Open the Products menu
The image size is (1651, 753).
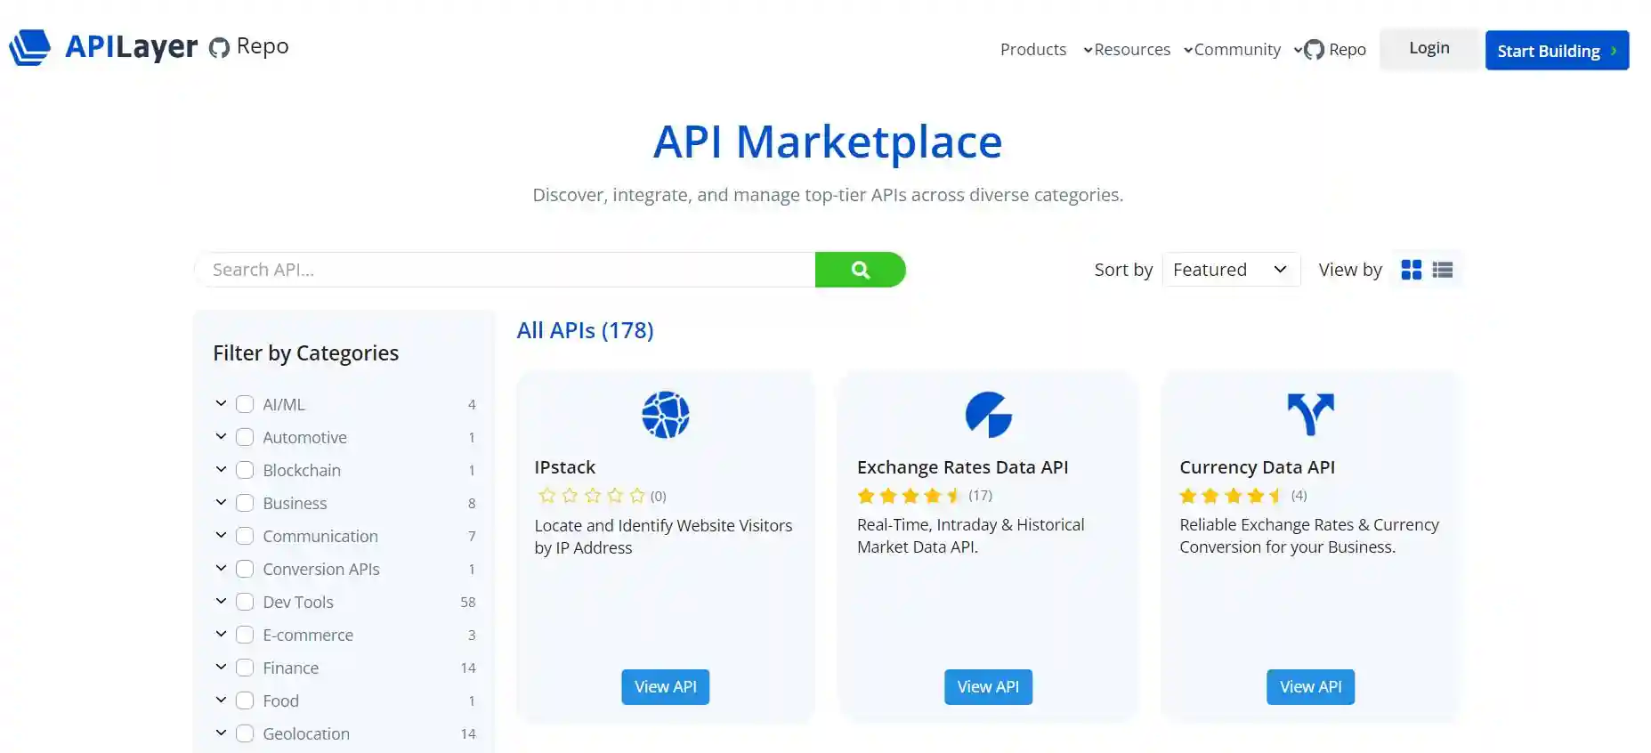tap(1032, 50)
